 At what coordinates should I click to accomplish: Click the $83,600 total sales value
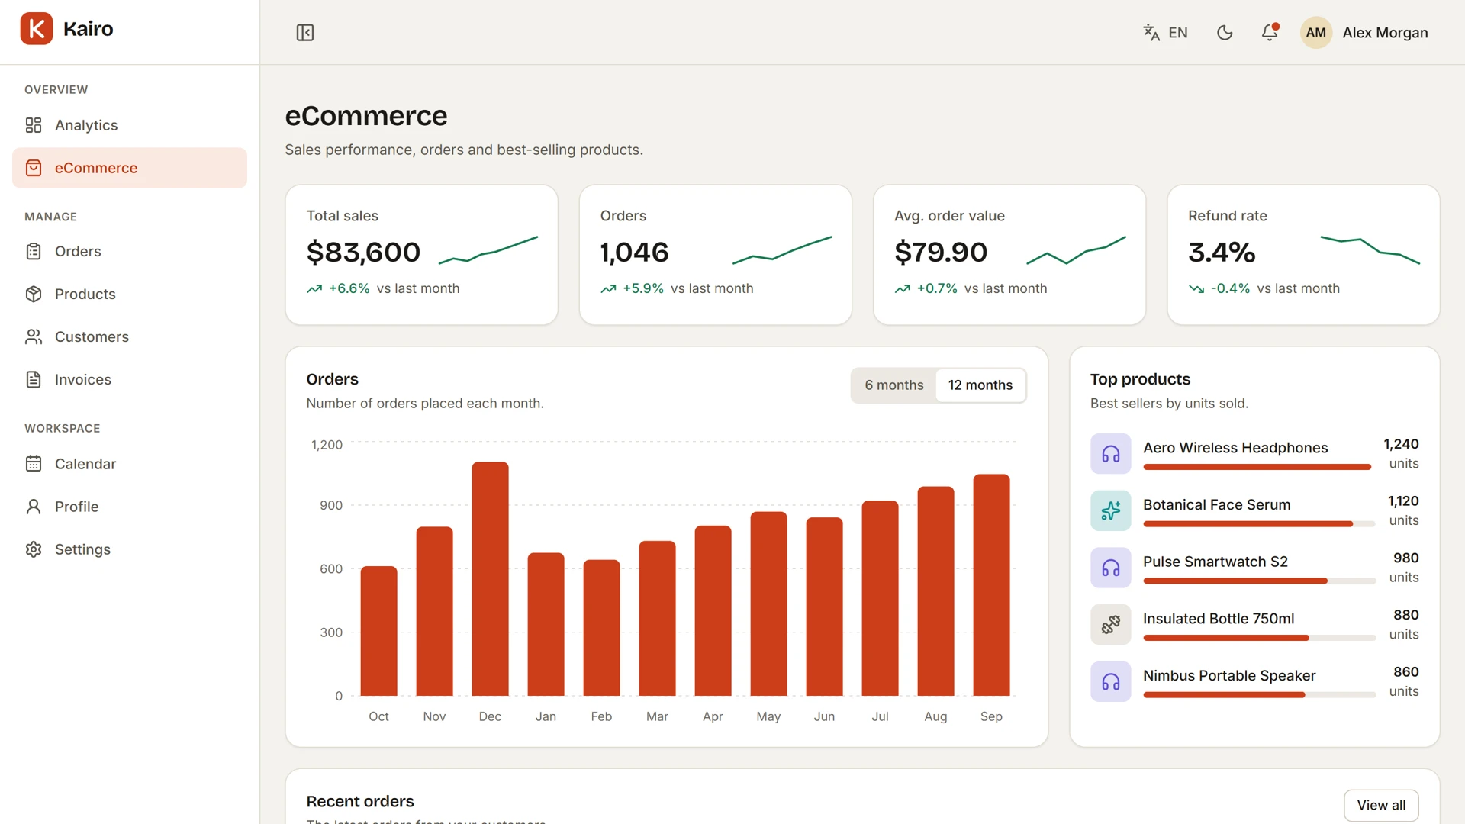(x=363, y=253)
